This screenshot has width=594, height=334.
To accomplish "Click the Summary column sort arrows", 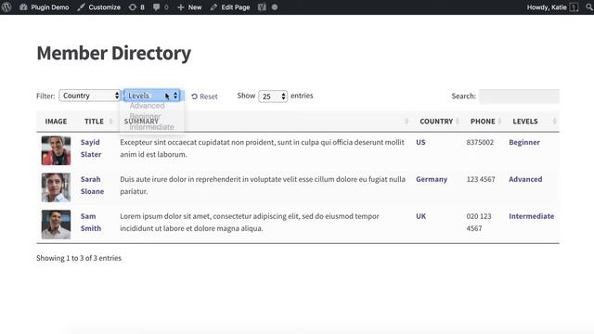I will coord(407,122).
